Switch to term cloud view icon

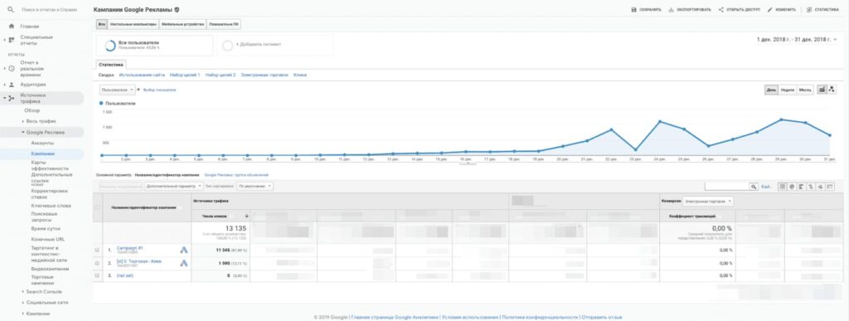coord(820,186)
